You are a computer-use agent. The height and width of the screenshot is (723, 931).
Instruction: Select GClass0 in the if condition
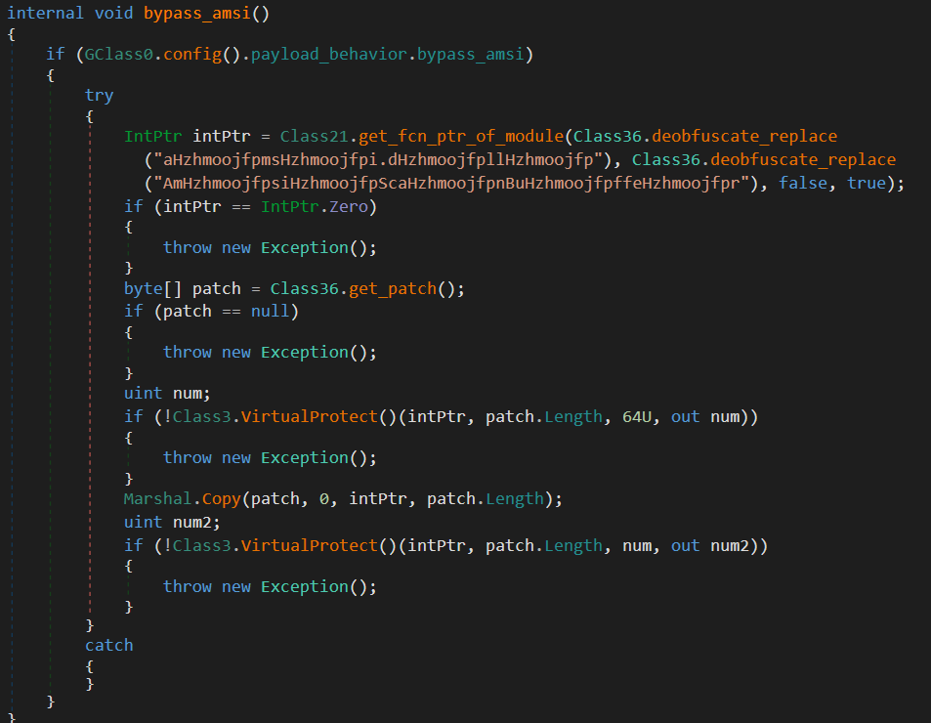(x=119, y=55)
